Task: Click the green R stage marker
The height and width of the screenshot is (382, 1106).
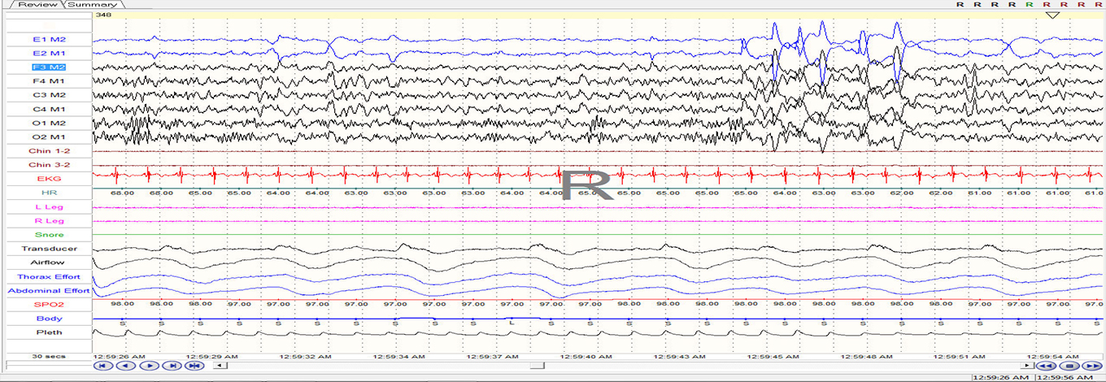Action: [x=1030, y=5]
